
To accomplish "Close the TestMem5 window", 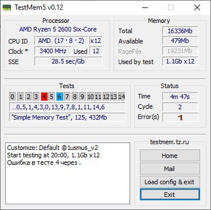I will tap(197, 7).
